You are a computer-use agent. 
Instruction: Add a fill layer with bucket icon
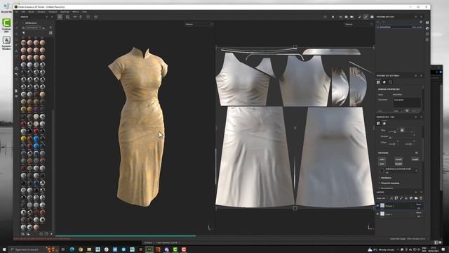(406, 198)
